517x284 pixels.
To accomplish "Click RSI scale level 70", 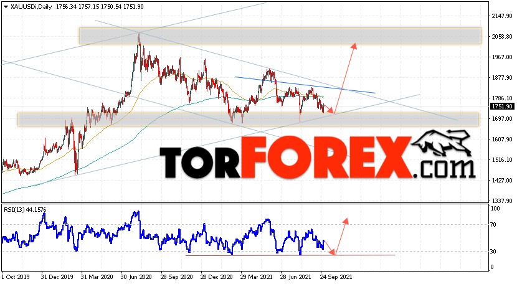I will click(493, 225).
